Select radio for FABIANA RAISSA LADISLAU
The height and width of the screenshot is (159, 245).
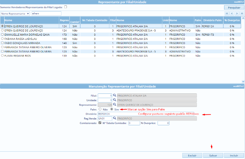click(x=2, y=39)
